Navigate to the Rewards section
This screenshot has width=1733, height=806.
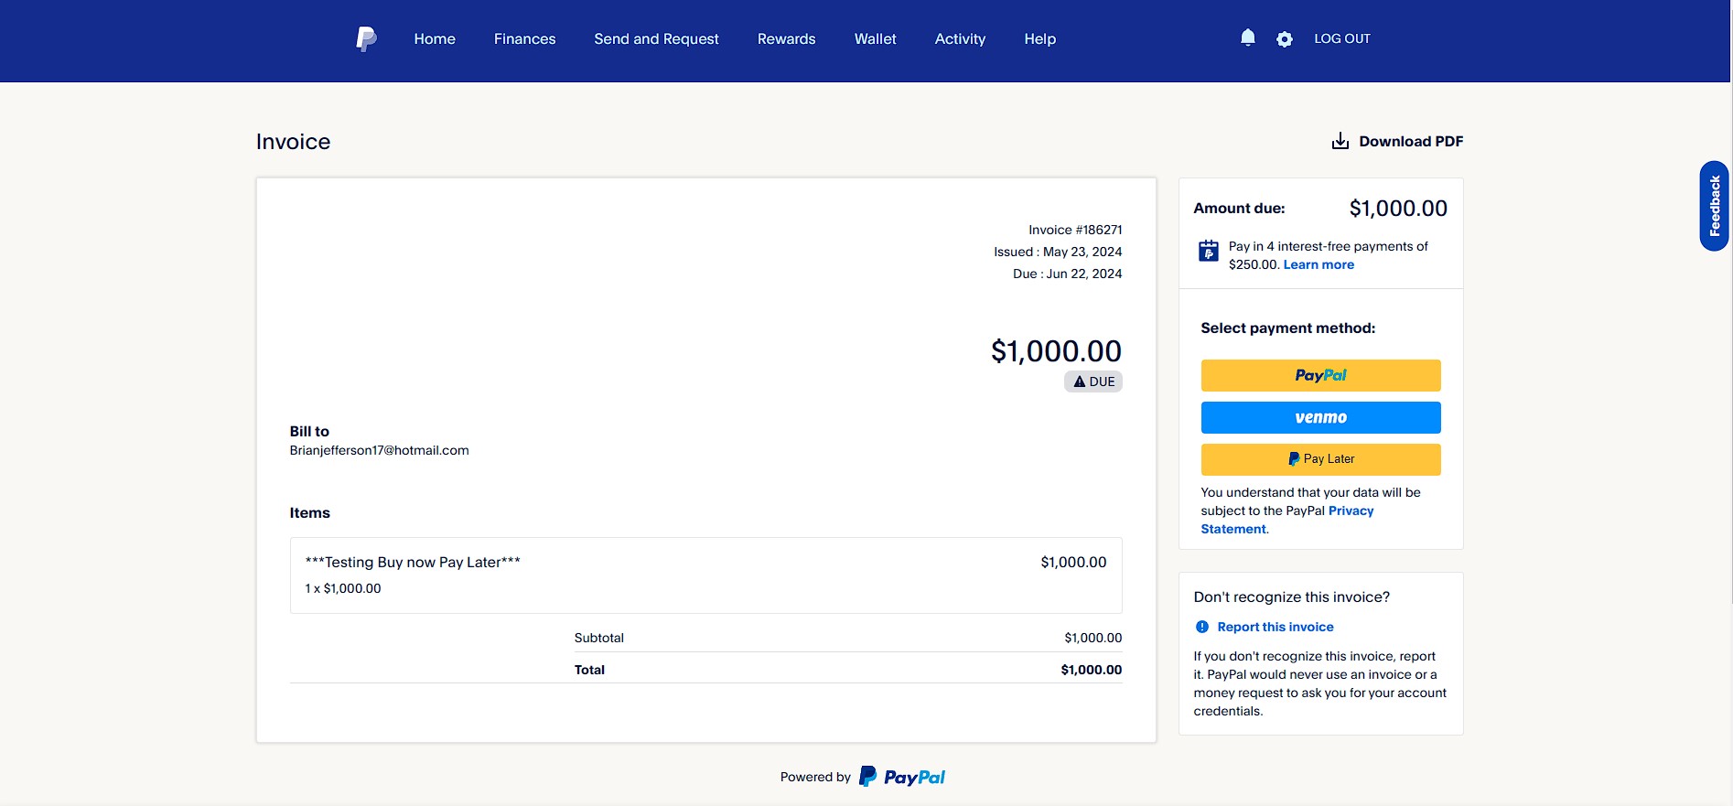[786, 38]
